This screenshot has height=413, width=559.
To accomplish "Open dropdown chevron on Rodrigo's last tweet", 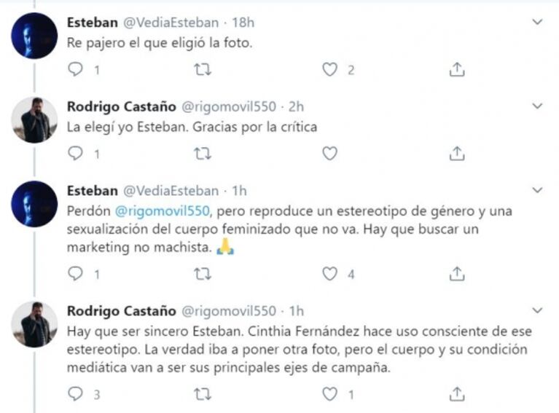I will [x=538, y=310].
